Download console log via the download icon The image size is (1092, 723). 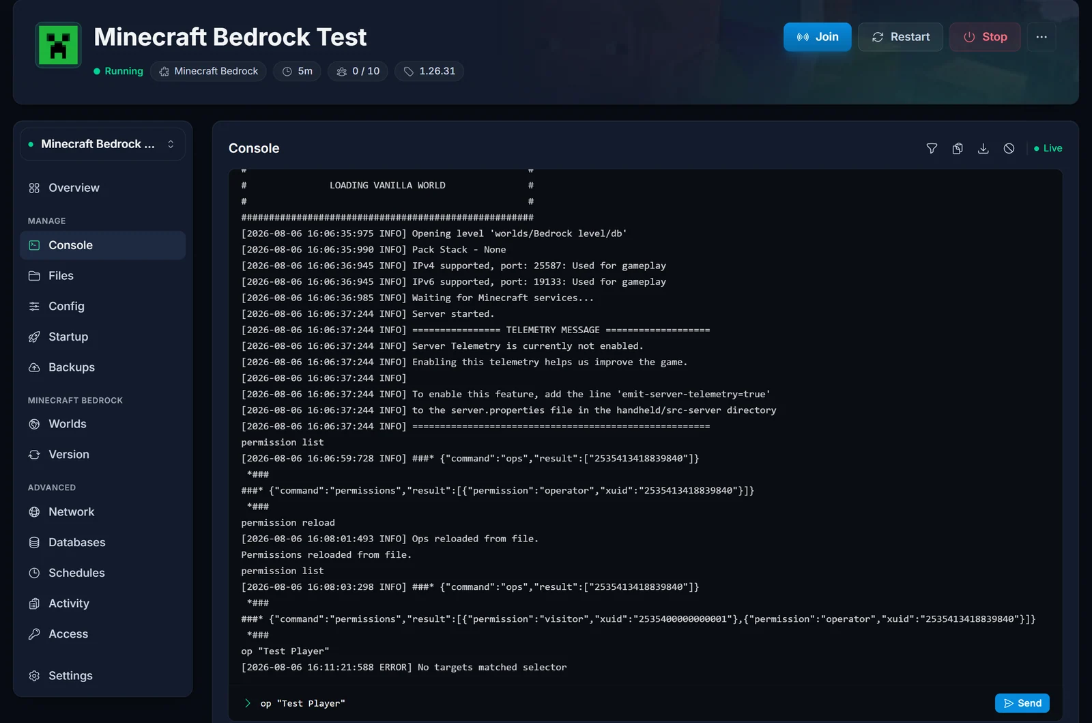983,148
